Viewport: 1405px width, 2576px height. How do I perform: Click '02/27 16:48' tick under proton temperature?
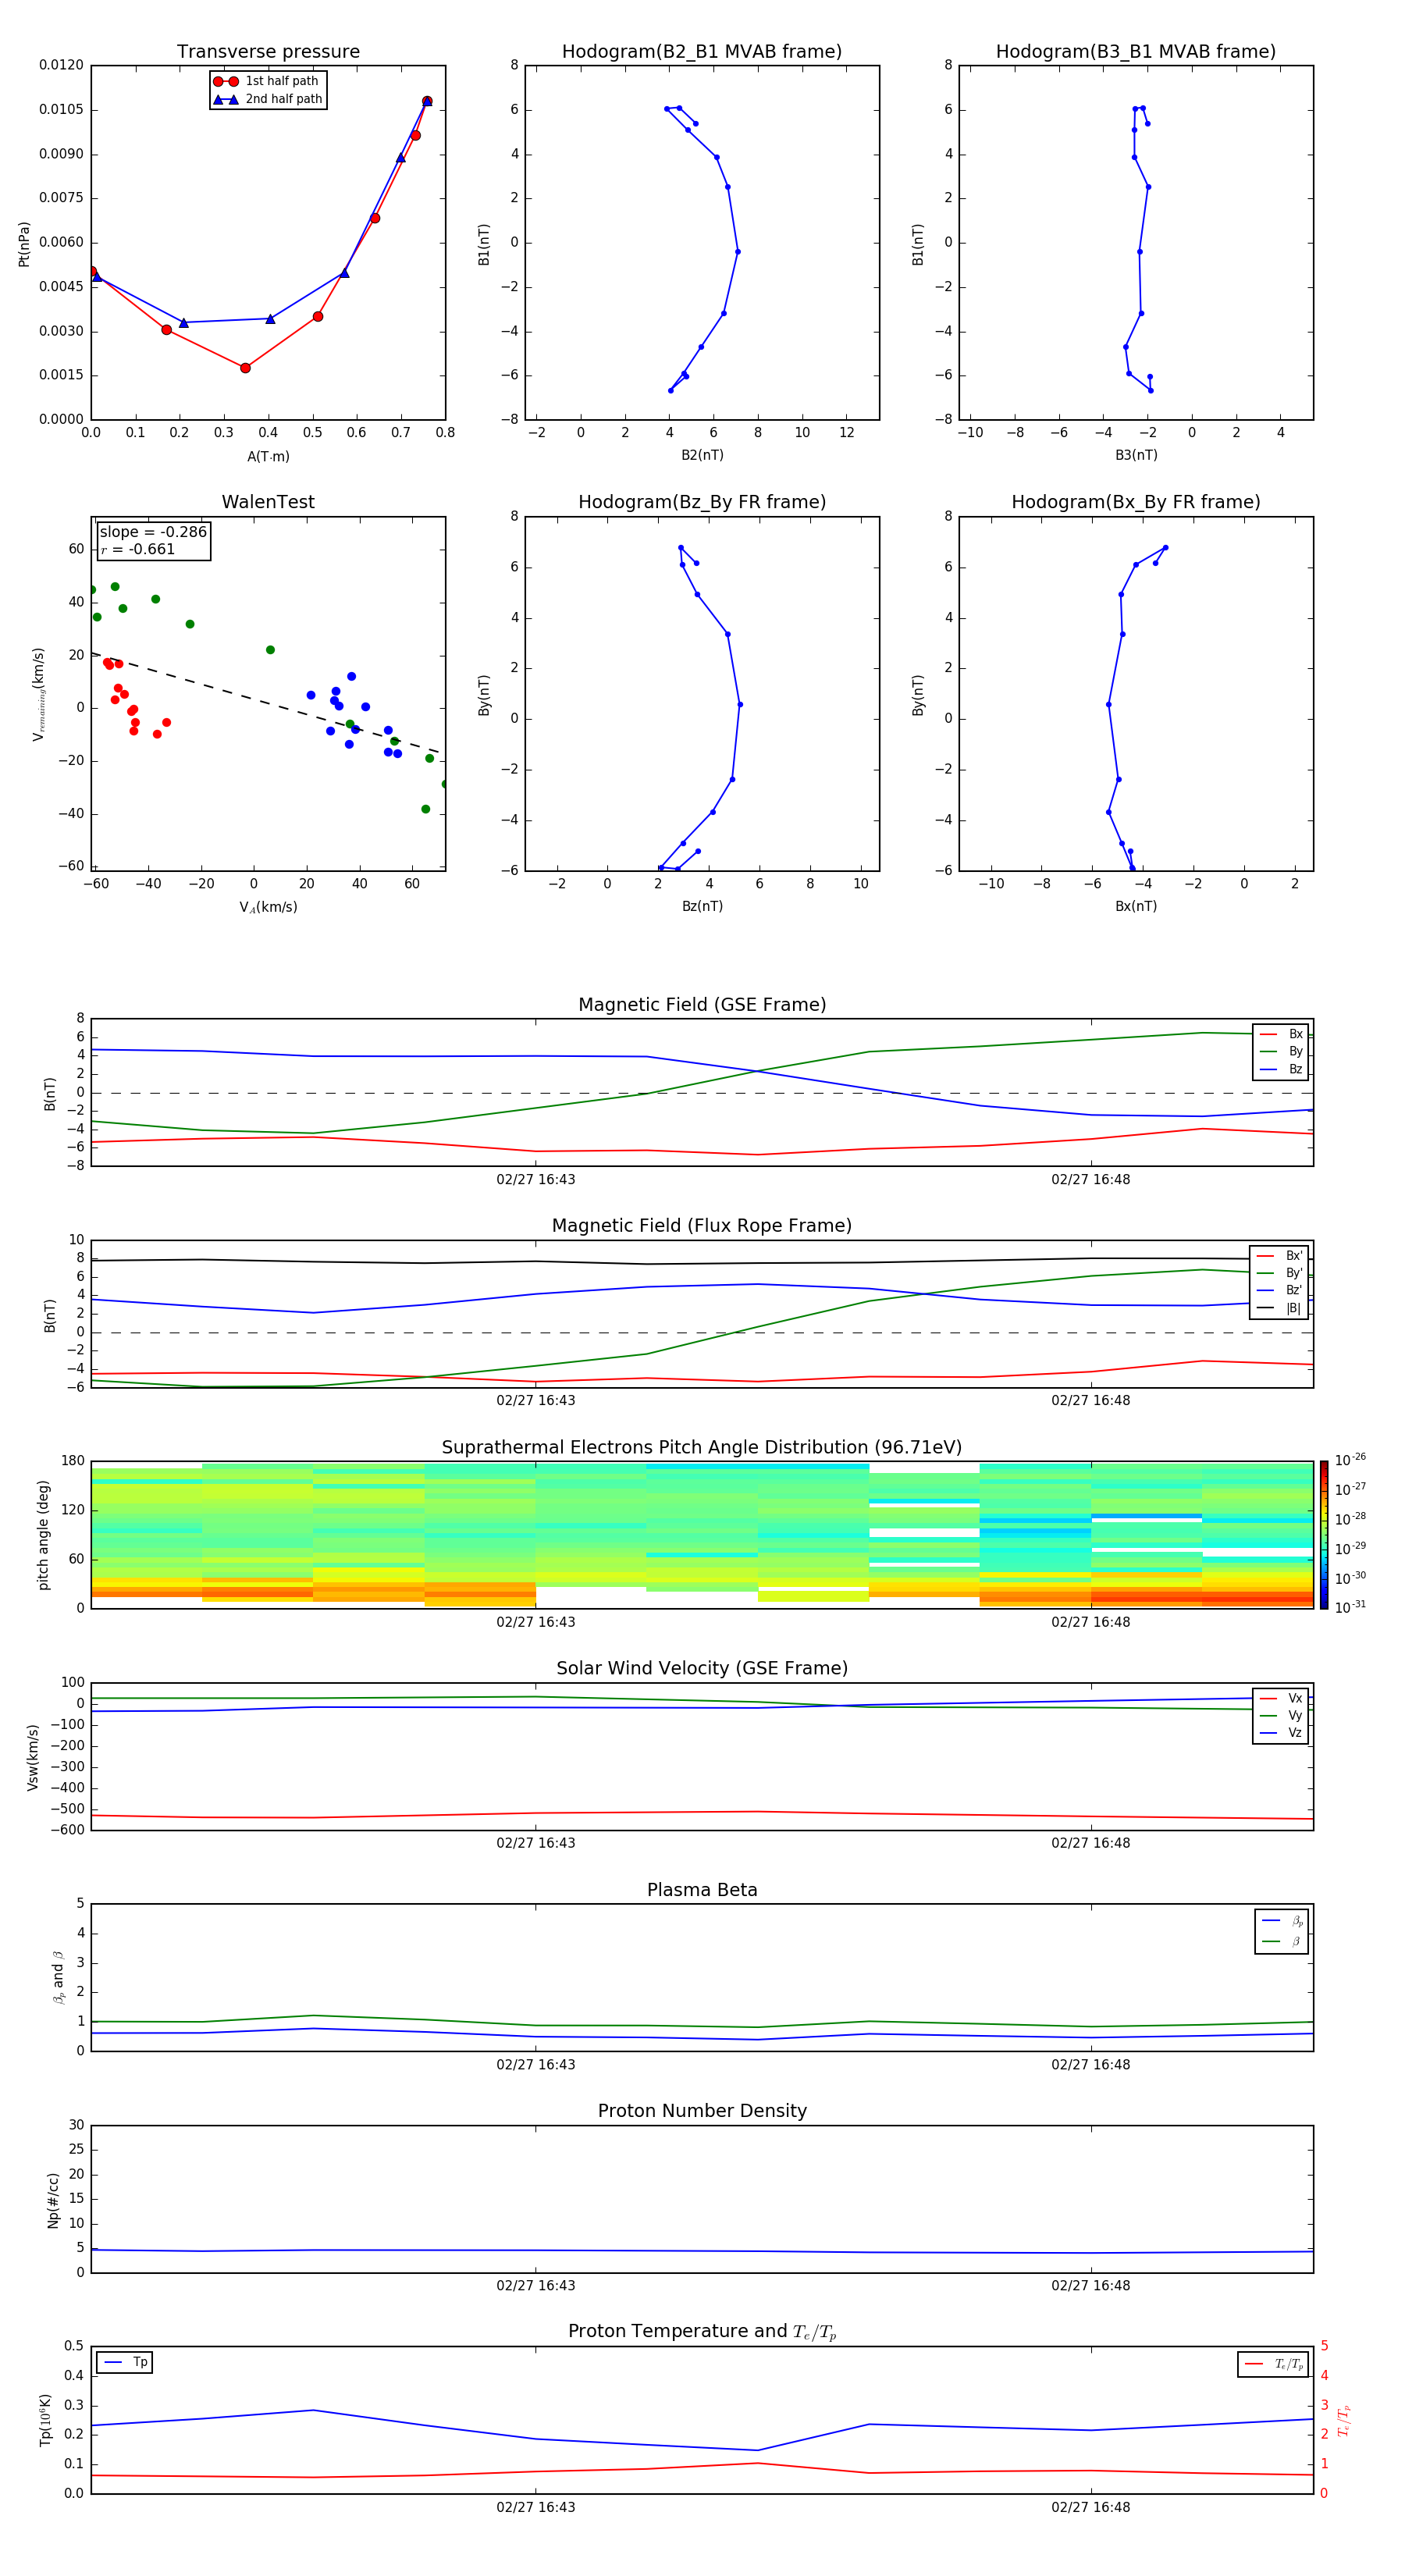[1091, 2508]
